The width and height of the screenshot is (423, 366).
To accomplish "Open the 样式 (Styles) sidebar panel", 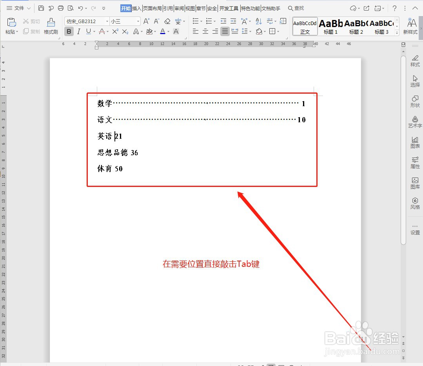I will tap(414, 61).
